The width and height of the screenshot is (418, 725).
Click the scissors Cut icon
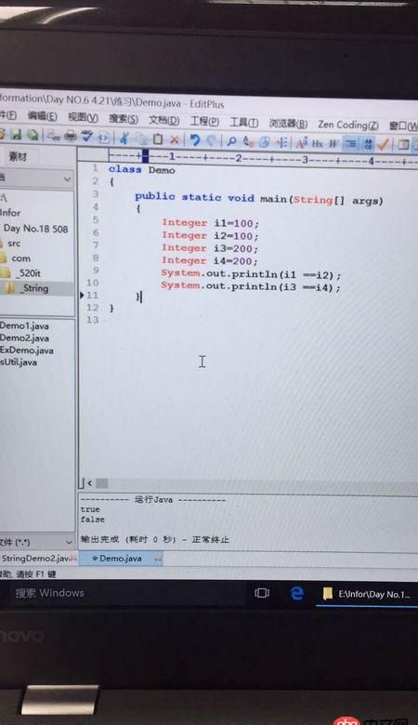pos(124,138)
